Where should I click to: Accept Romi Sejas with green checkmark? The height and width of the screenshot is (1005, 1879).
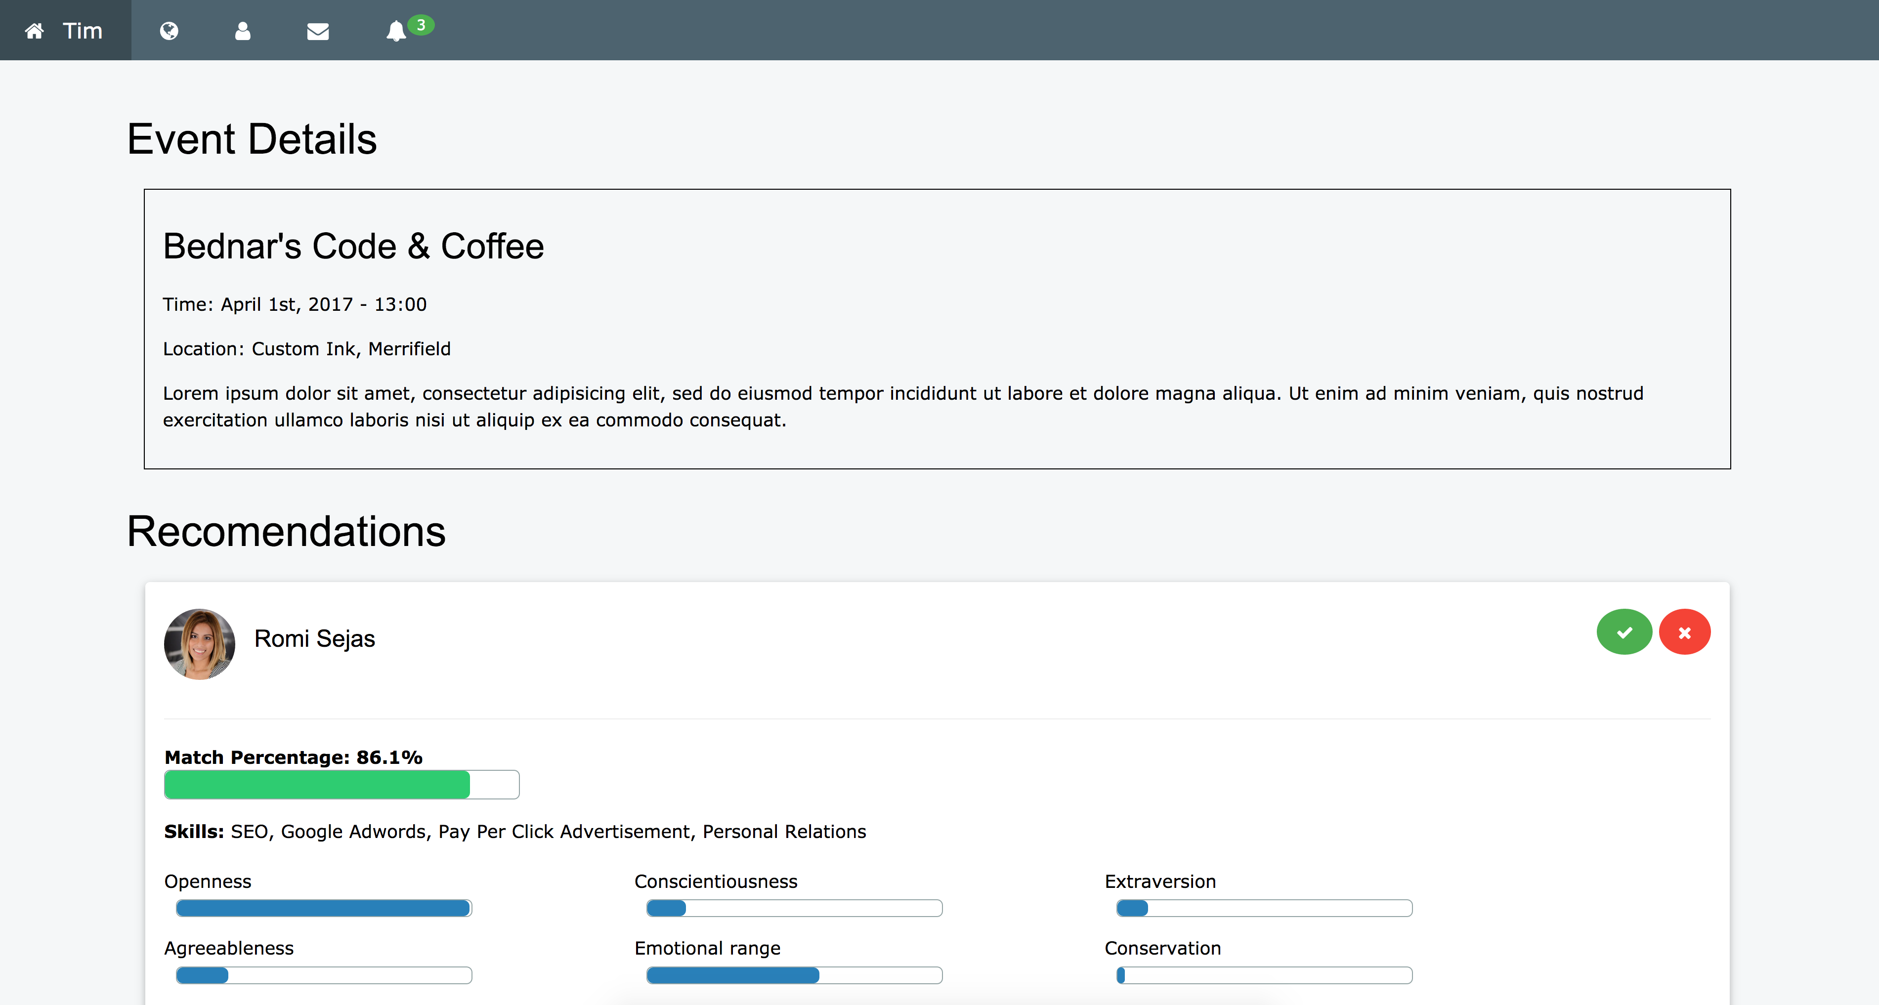click(1623, 631)
